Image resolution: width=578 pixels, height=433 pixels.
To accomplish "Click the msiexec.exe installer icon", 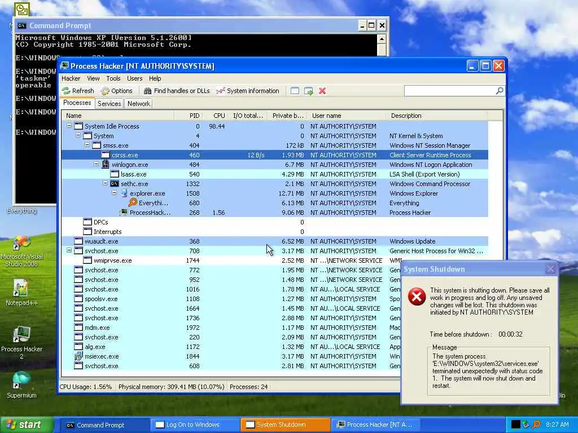I will 78,356.
